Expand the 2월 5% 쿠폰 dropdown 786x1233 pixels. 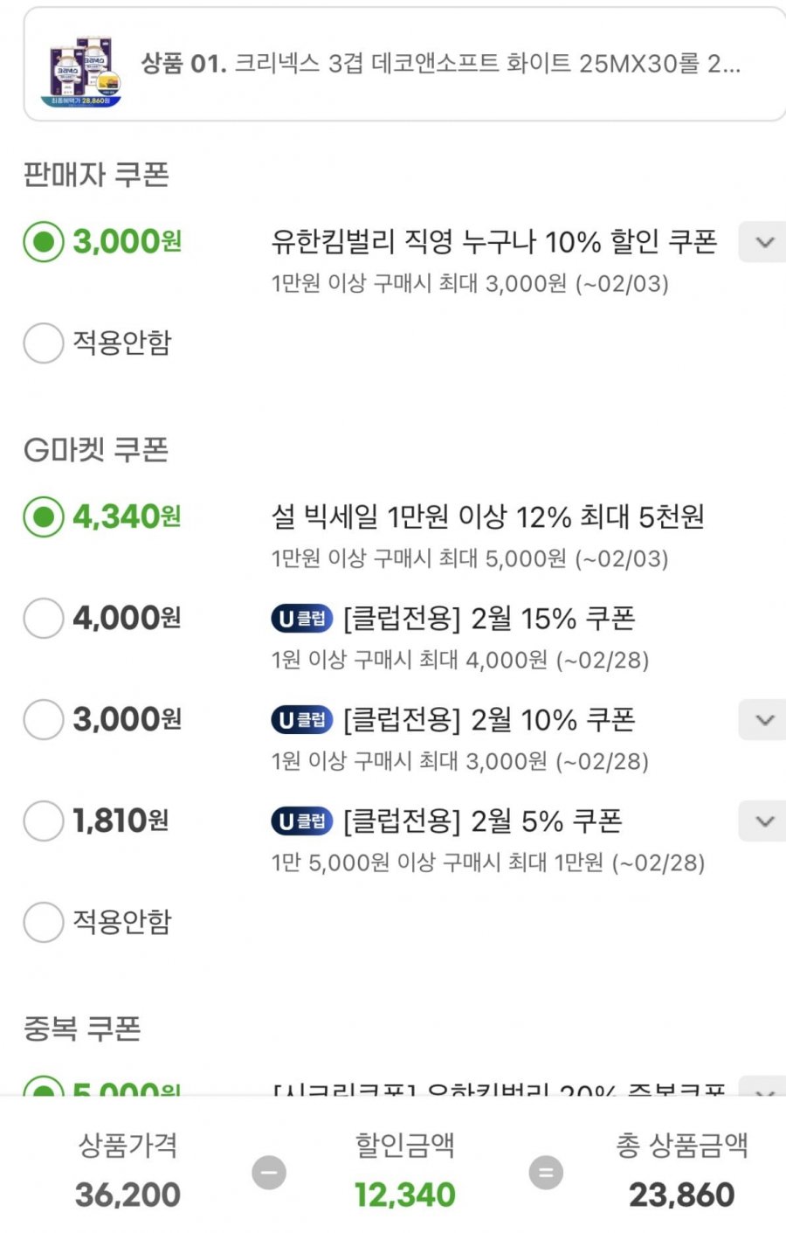764,821
